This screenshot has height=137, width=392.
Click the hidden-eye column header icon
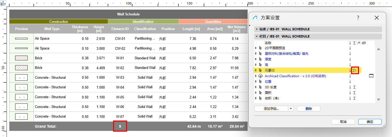(364, 43)
